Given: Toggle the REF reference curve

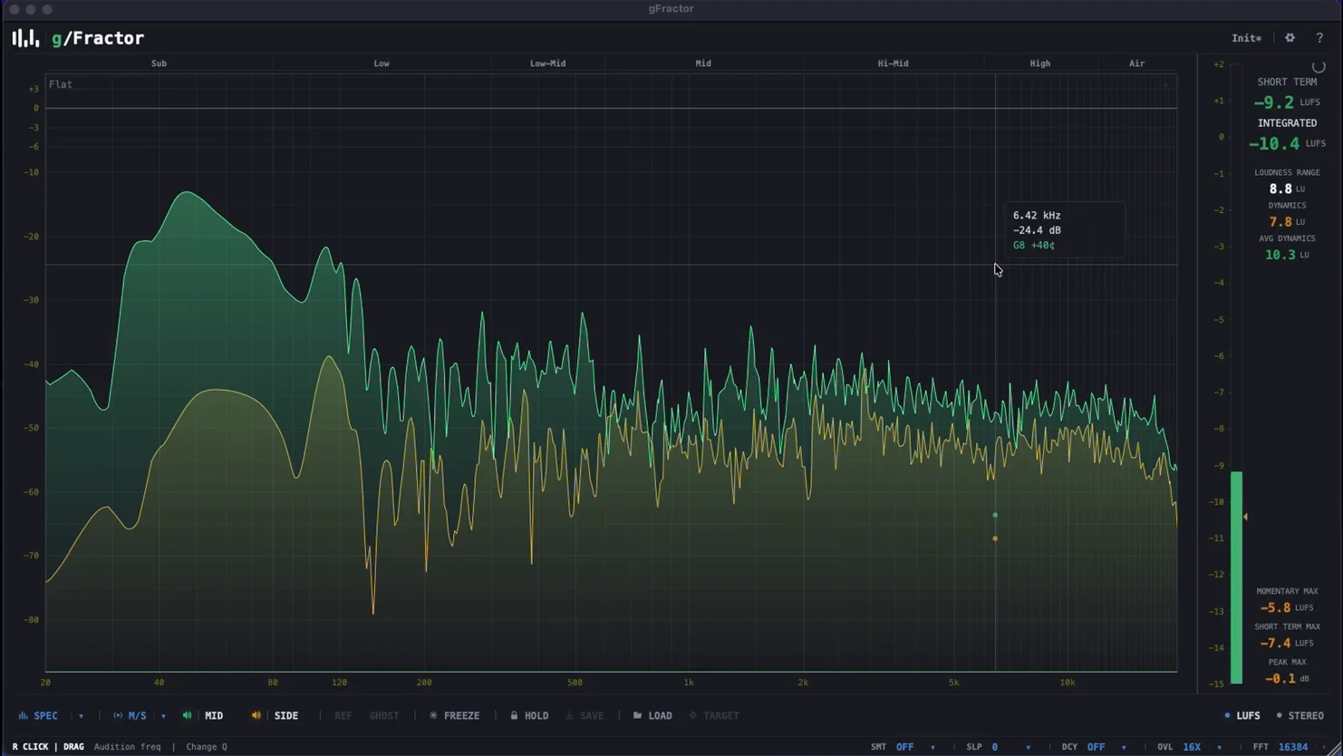Looking at the screenshot, I should (x=343, y=716).
